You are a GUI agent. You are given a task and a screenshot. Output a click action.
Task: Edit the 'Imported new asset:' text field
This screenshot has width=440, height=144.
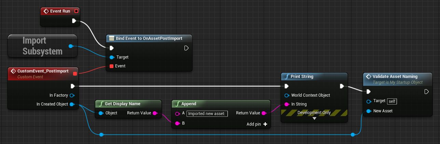coord(207,113)
